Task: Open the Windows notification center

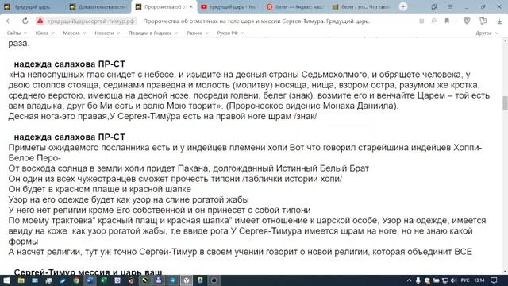Action: point(494,280)
